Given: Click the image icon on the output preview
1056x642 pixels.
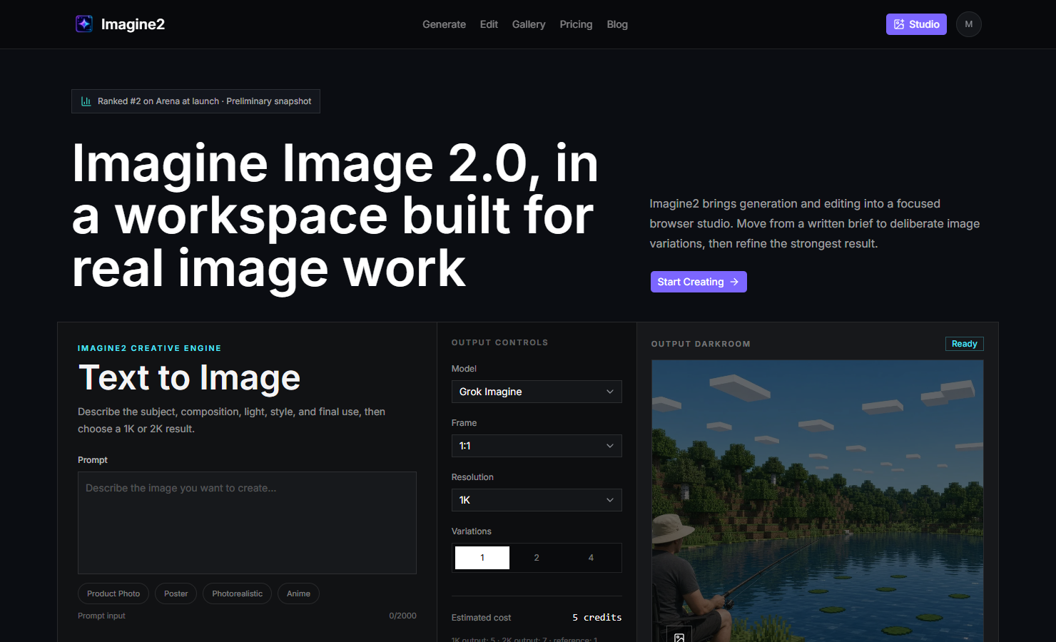Looking at the screenshot, I should tap(679, 637).
